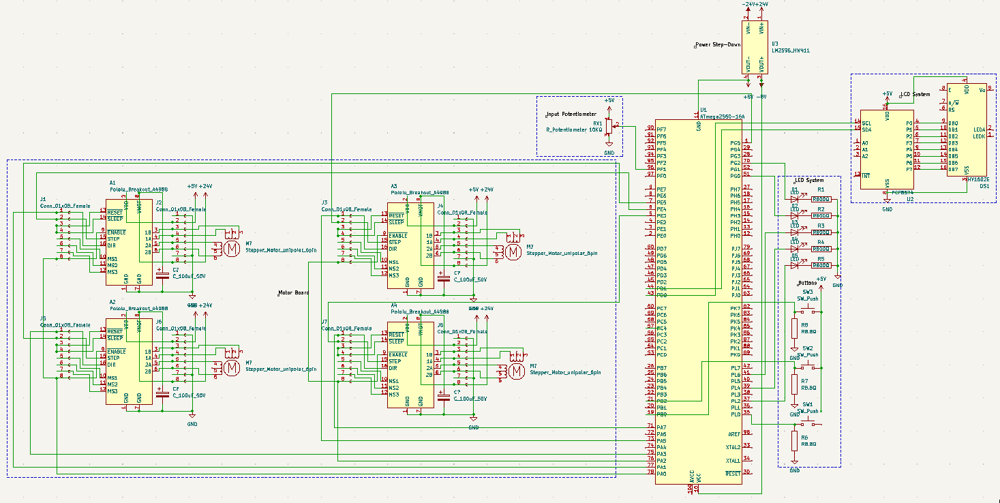Click SCL pin on the PCF8574
The height and width of the screenshot is (503, 1000).
866,123
